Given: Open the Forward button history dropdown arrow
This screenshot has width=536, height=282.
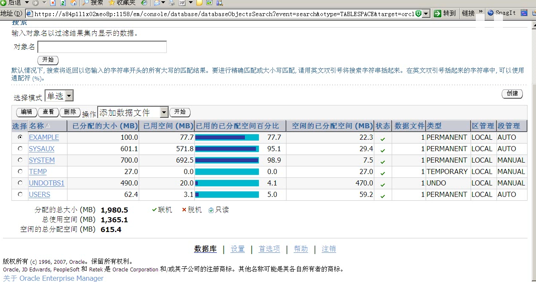Looking at the screenshot, I should pyautogui.click(x=44, y=3).
